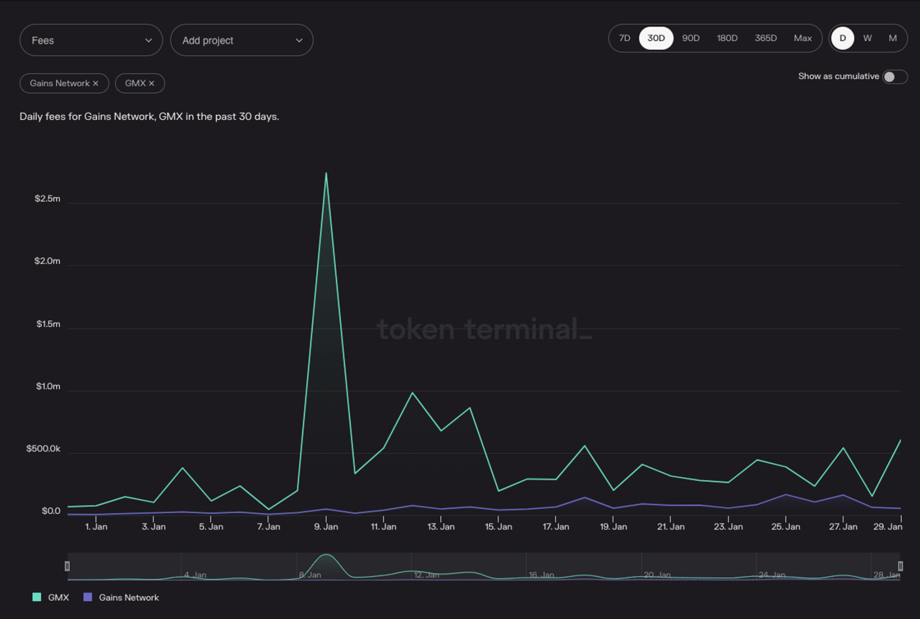Open the Fees metric dropdown

pos(91,40)
